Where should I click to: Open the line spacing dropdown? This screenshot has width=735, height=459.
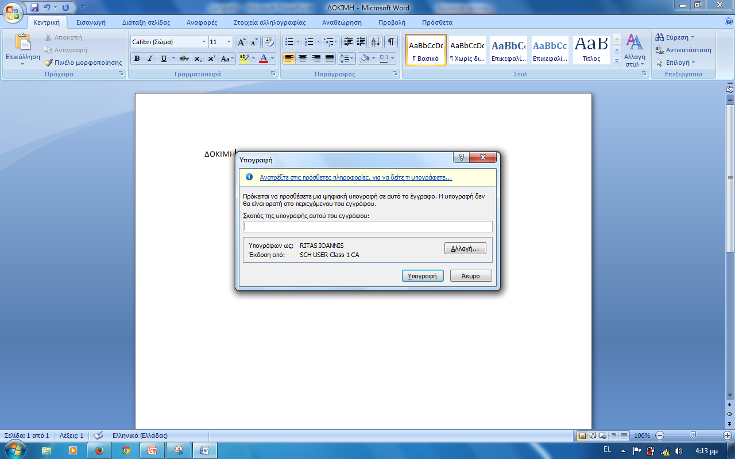tap(347, 59)
